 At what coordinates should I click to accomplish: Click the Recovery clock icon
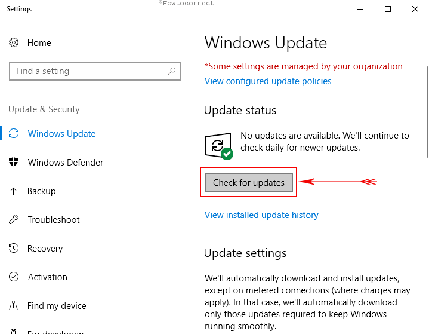pos(13,248)
